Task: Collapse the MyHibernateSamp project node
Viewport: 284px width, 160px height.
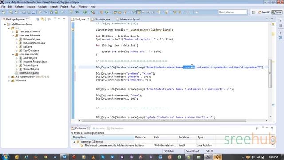Action: tap(5, 24)
